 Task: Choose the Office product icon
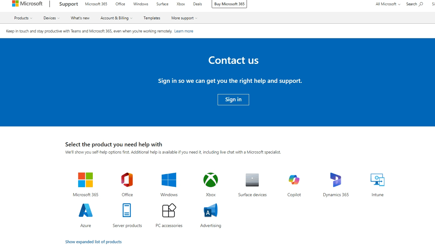(x=127, y=180)
